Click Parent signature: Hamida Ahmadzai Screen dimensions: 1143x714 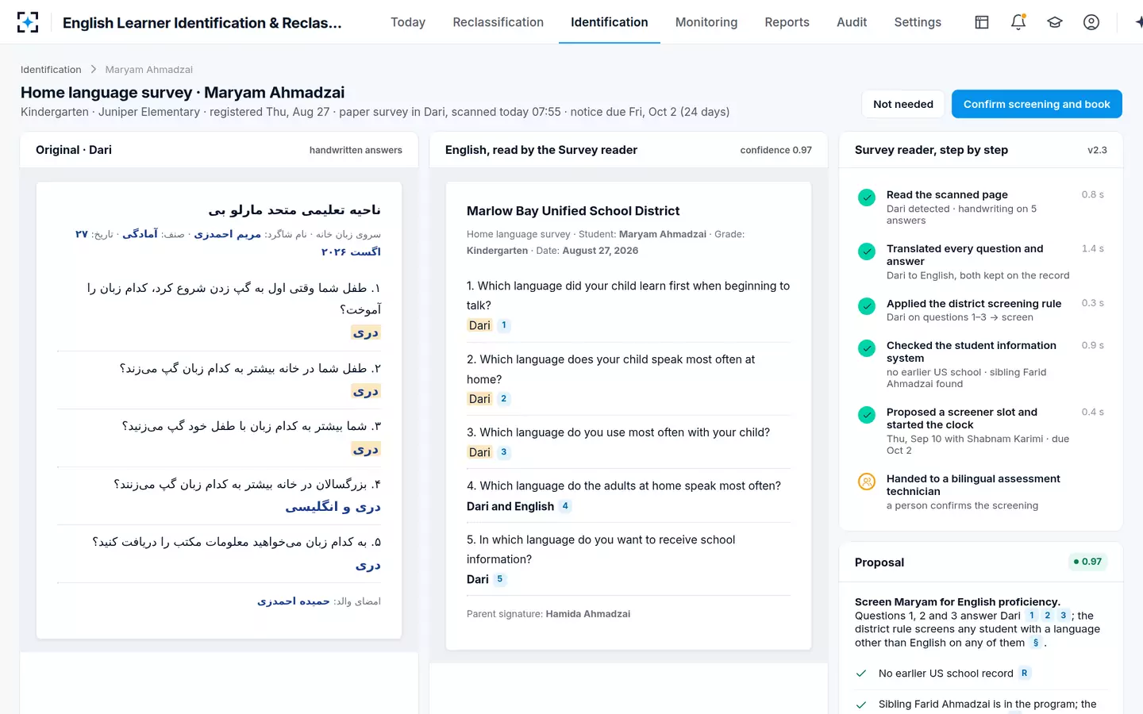548,614
